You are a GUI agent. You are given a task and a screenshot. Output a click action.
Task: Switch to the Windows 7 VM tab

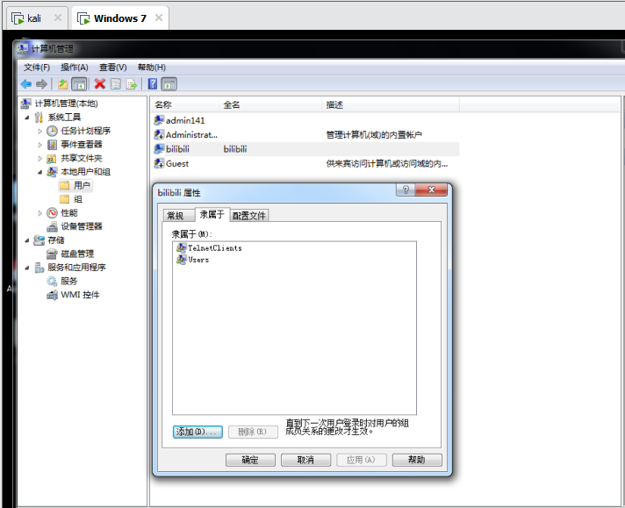119,18
